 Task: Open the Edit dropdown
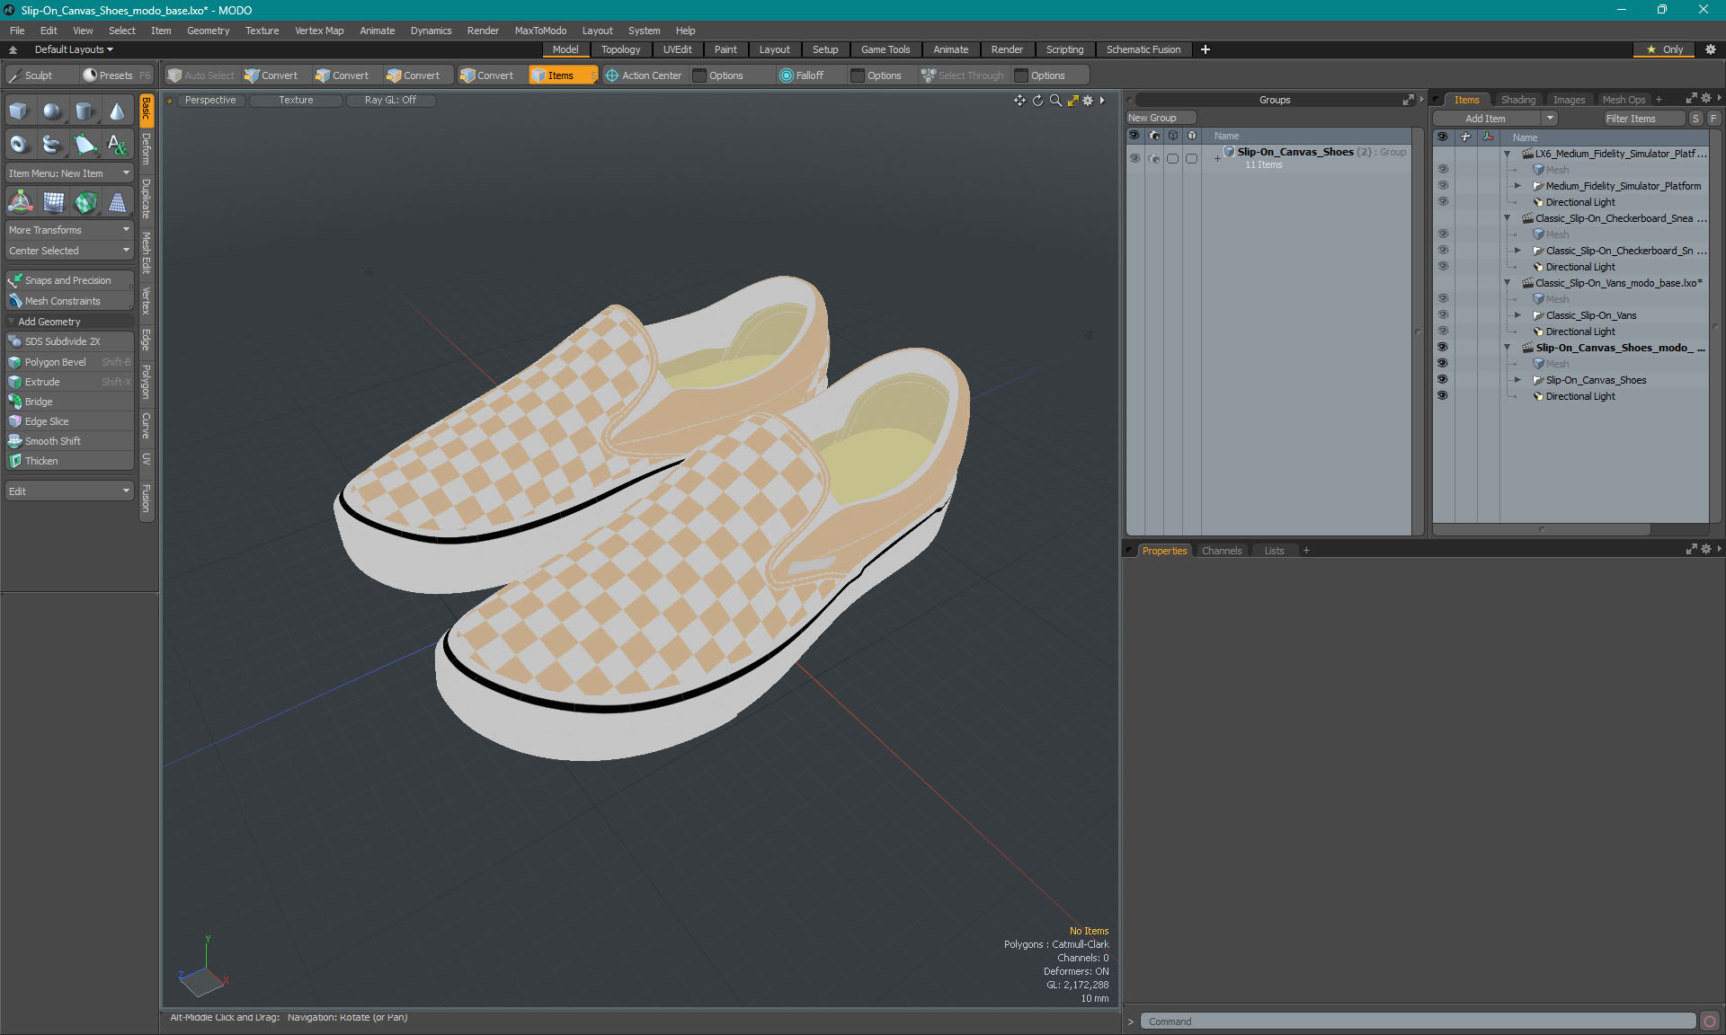click(x=69, y=491)
